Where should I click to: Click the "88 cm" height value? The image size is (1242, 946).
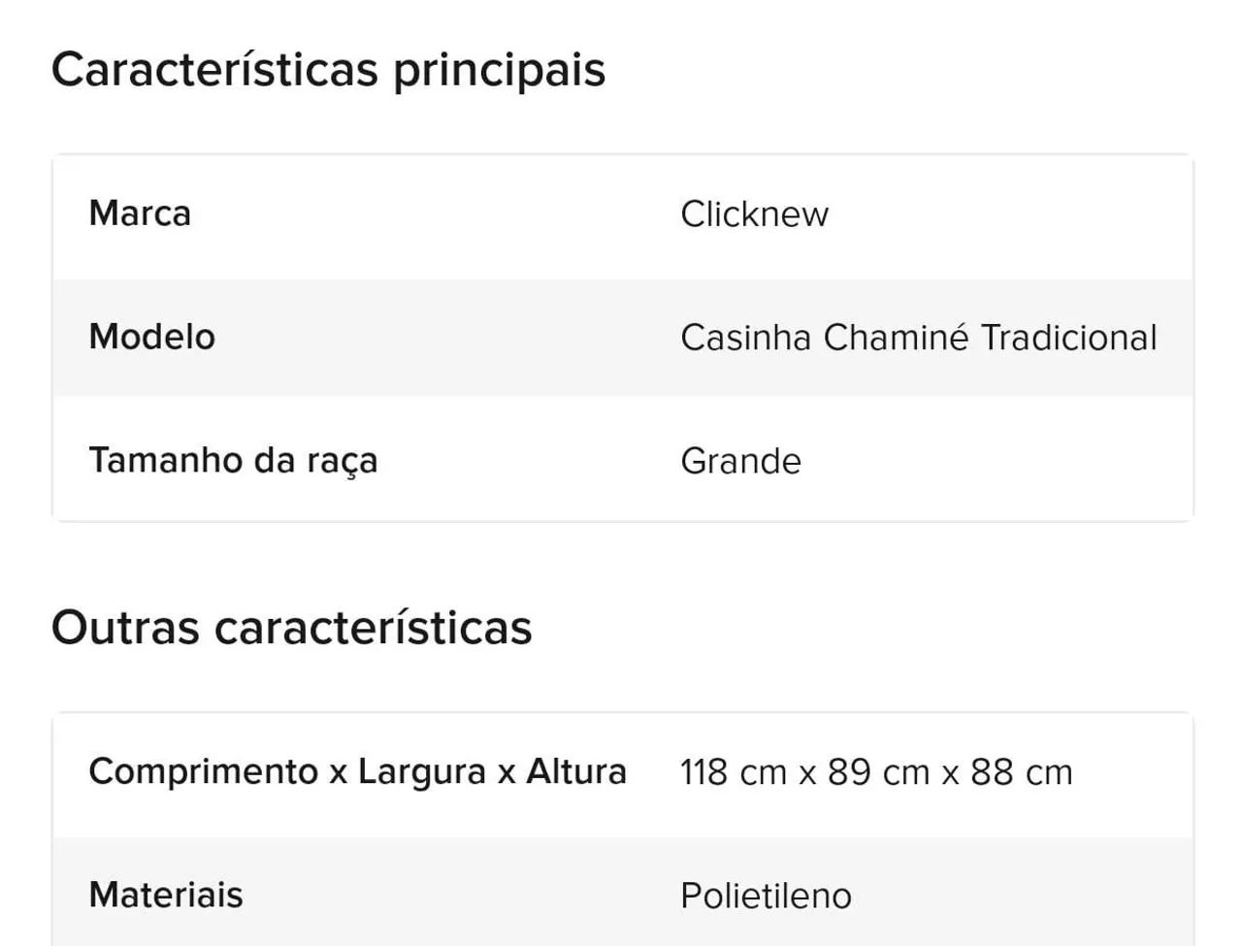[x=1021, y=773]
